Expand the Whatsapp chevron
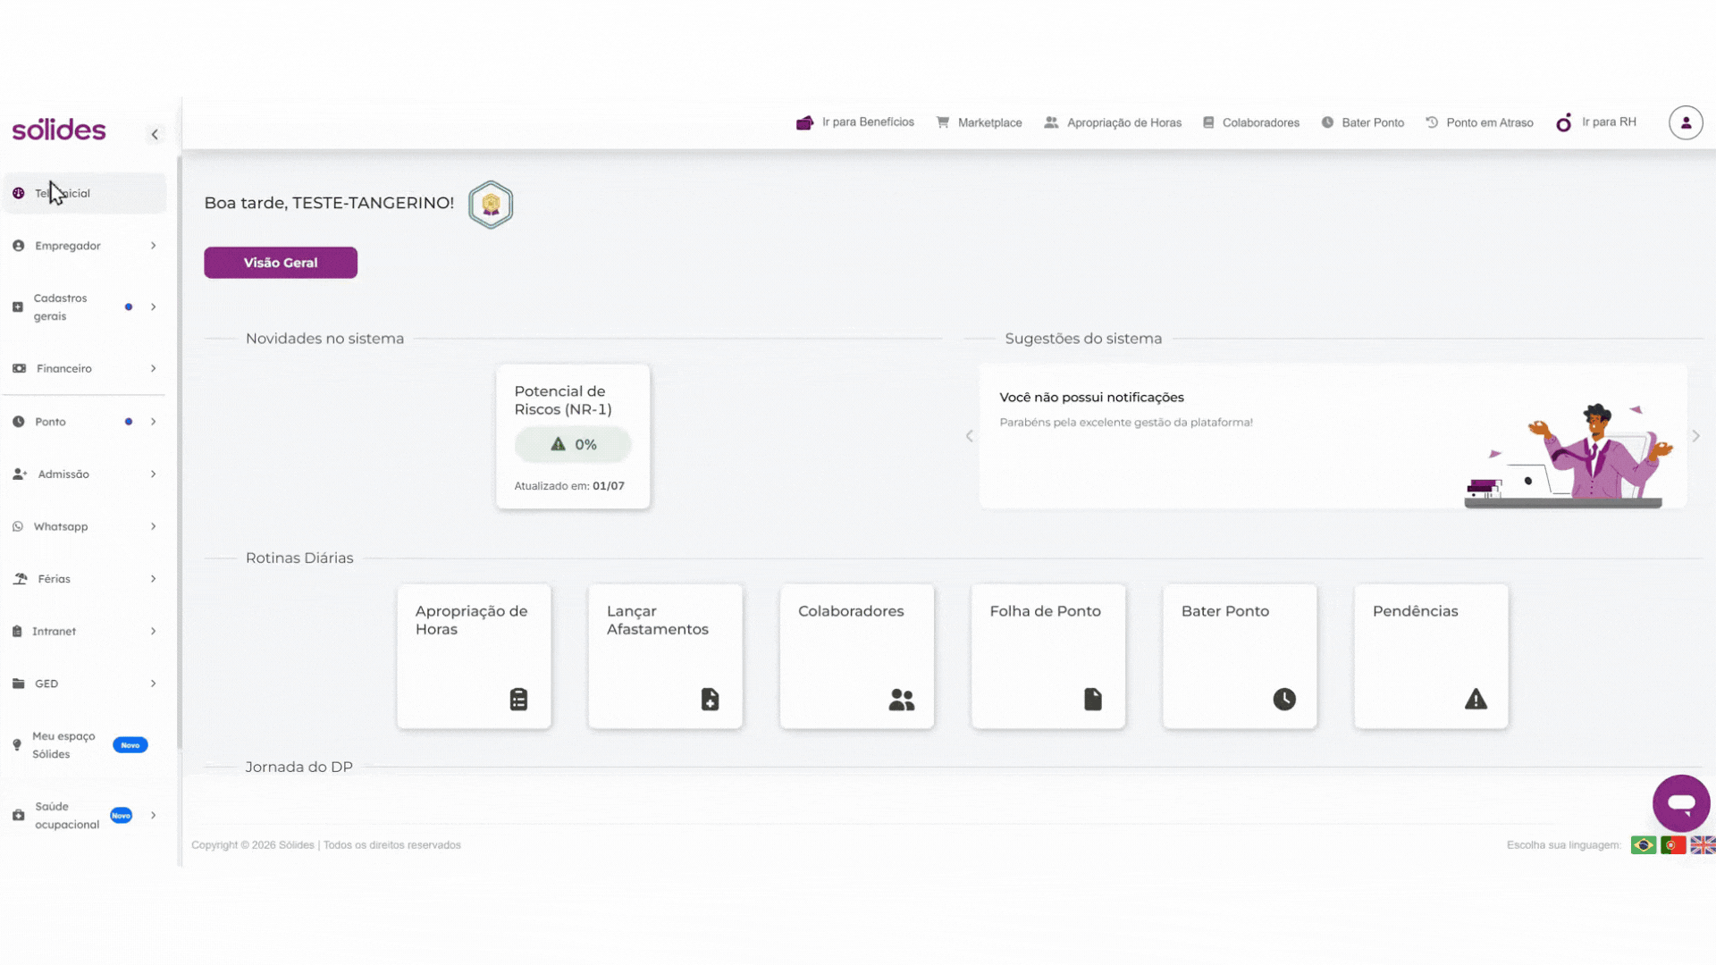 click(x=154, y=526)
